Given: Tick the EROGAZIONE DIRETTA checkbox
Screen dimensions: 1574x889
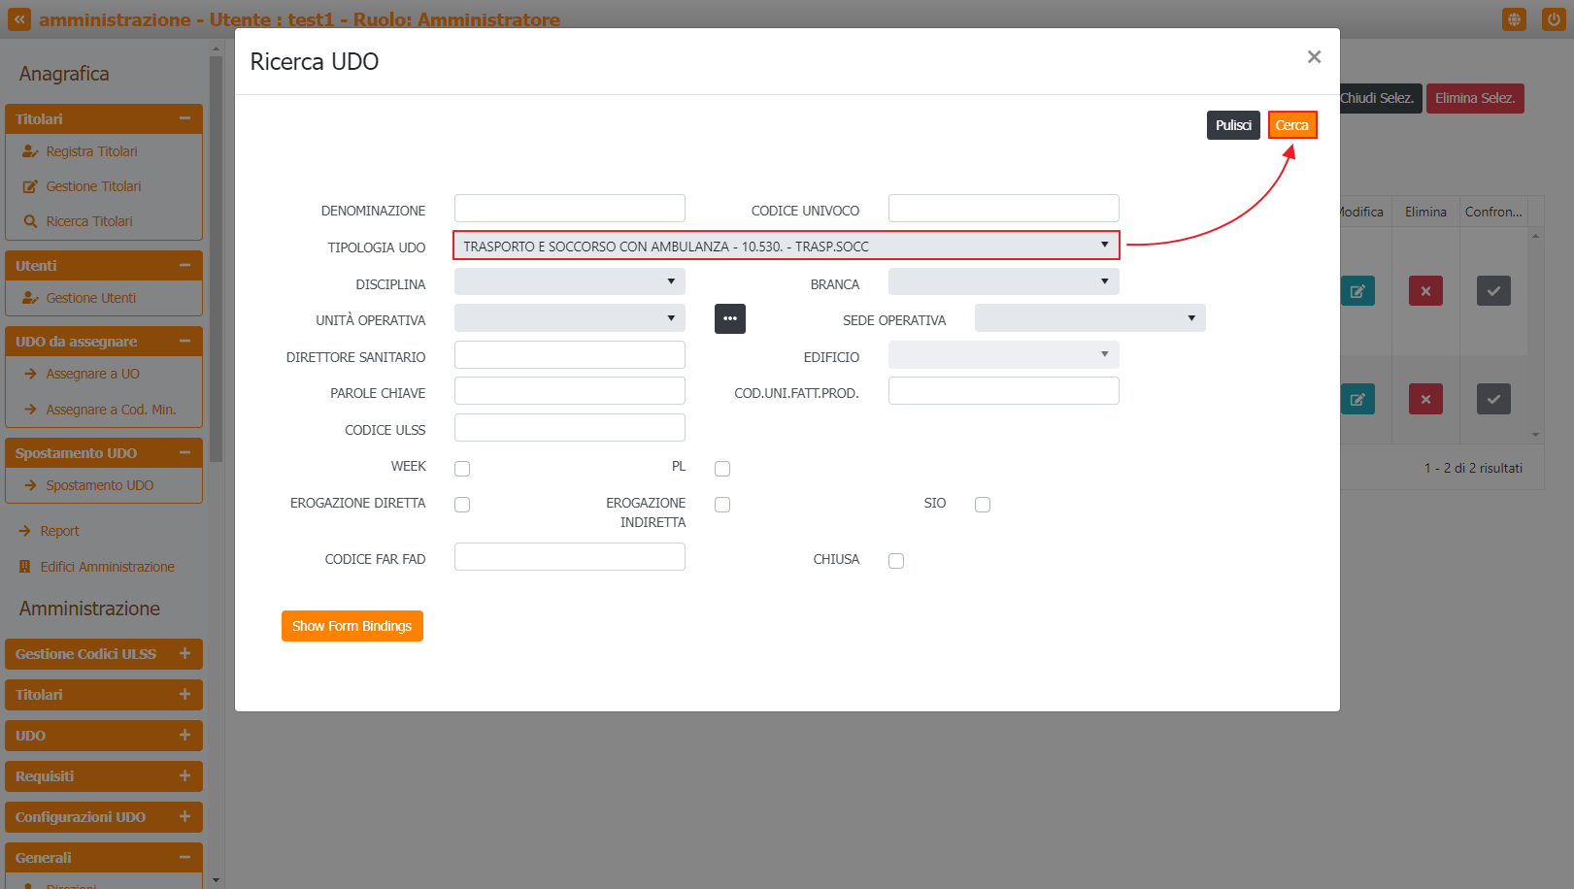Looking at the screenshot, I should (x=462, y=505).
